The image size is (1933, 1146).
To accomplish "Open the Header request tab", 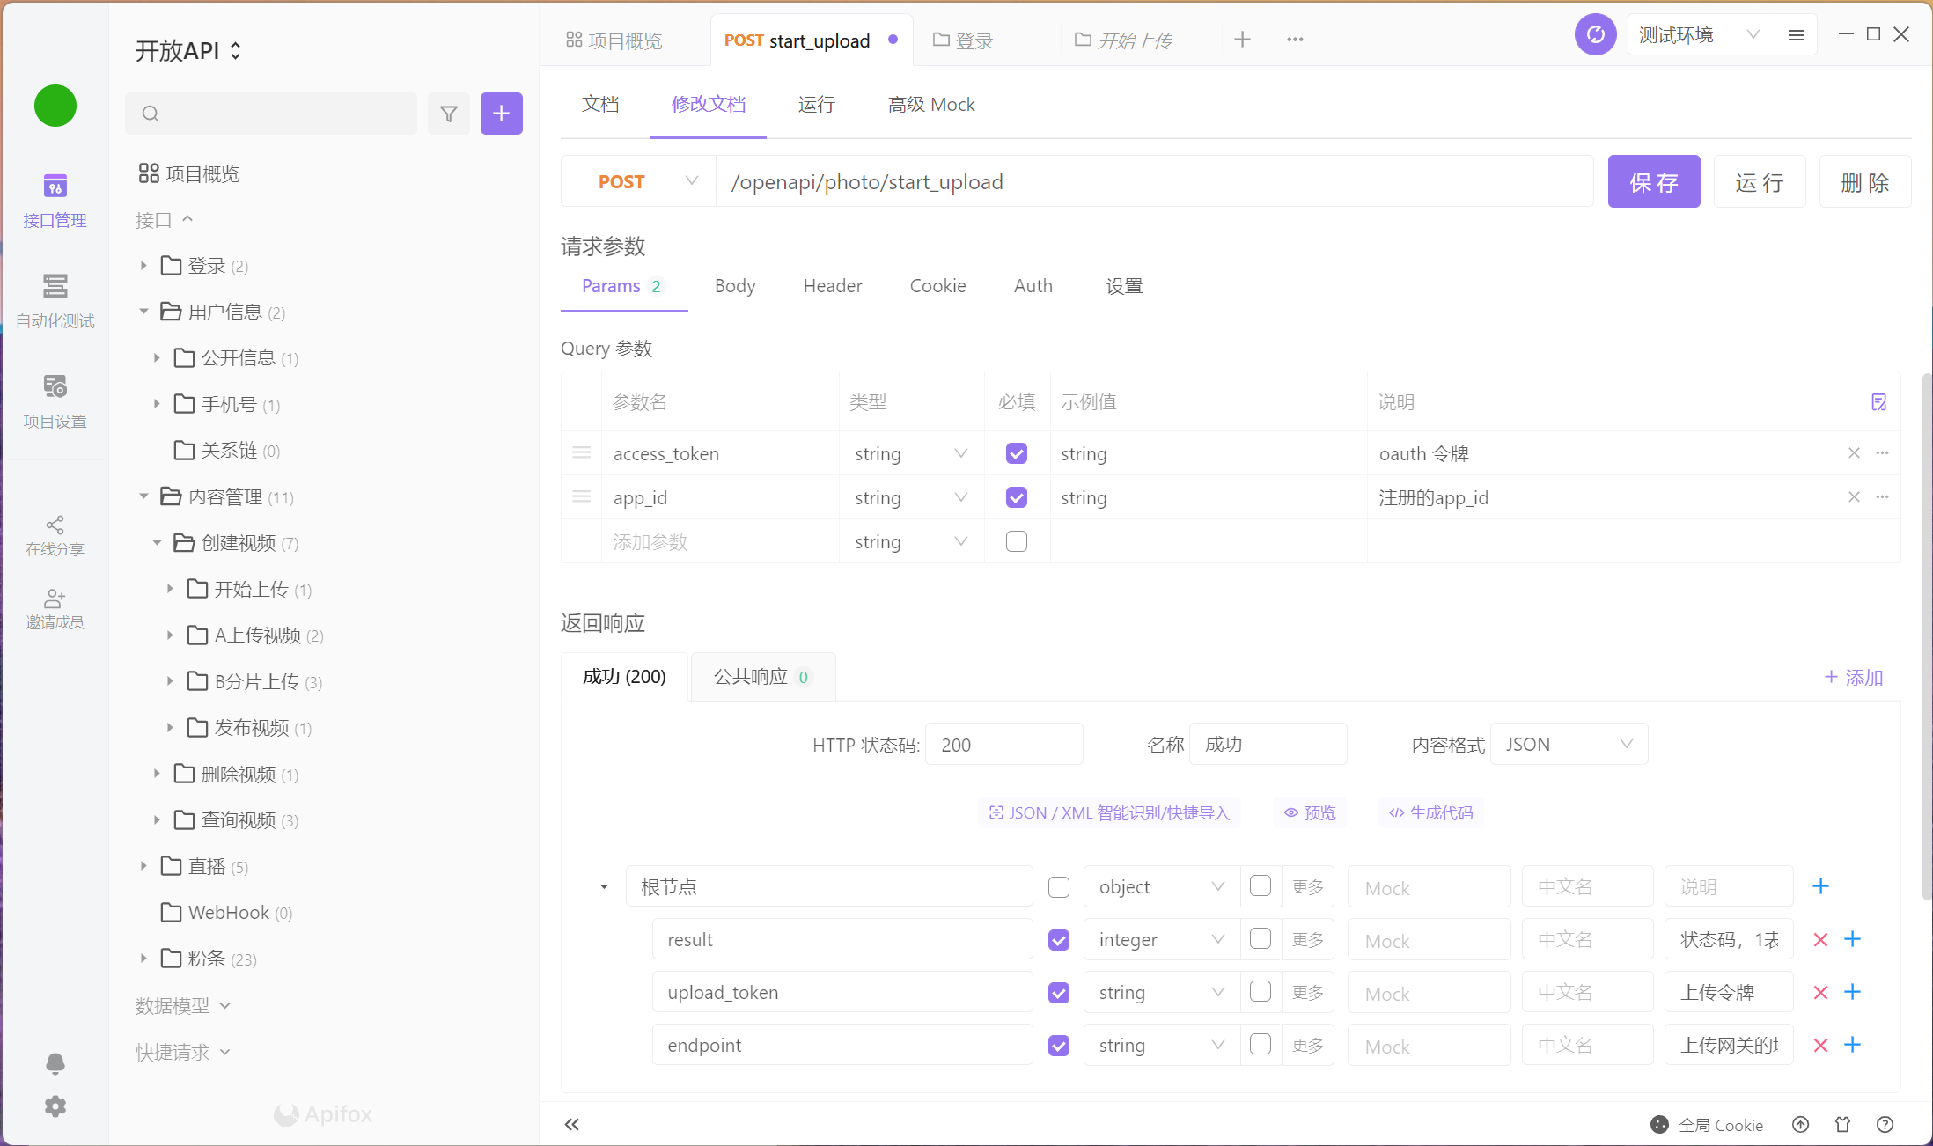I will point(833,285).
